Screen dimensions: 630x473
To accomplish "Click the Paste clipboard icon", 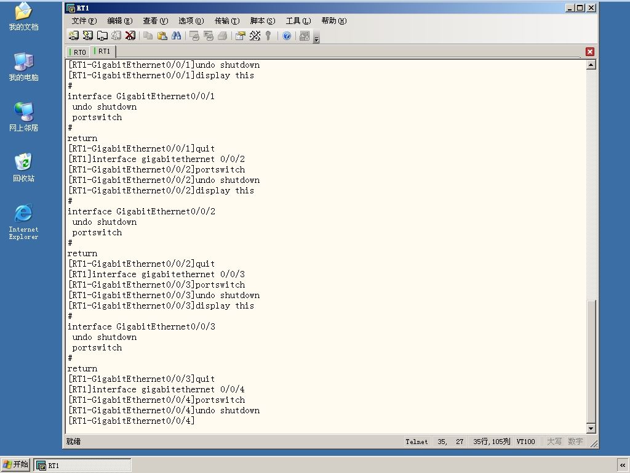I will tap(162, 36).
